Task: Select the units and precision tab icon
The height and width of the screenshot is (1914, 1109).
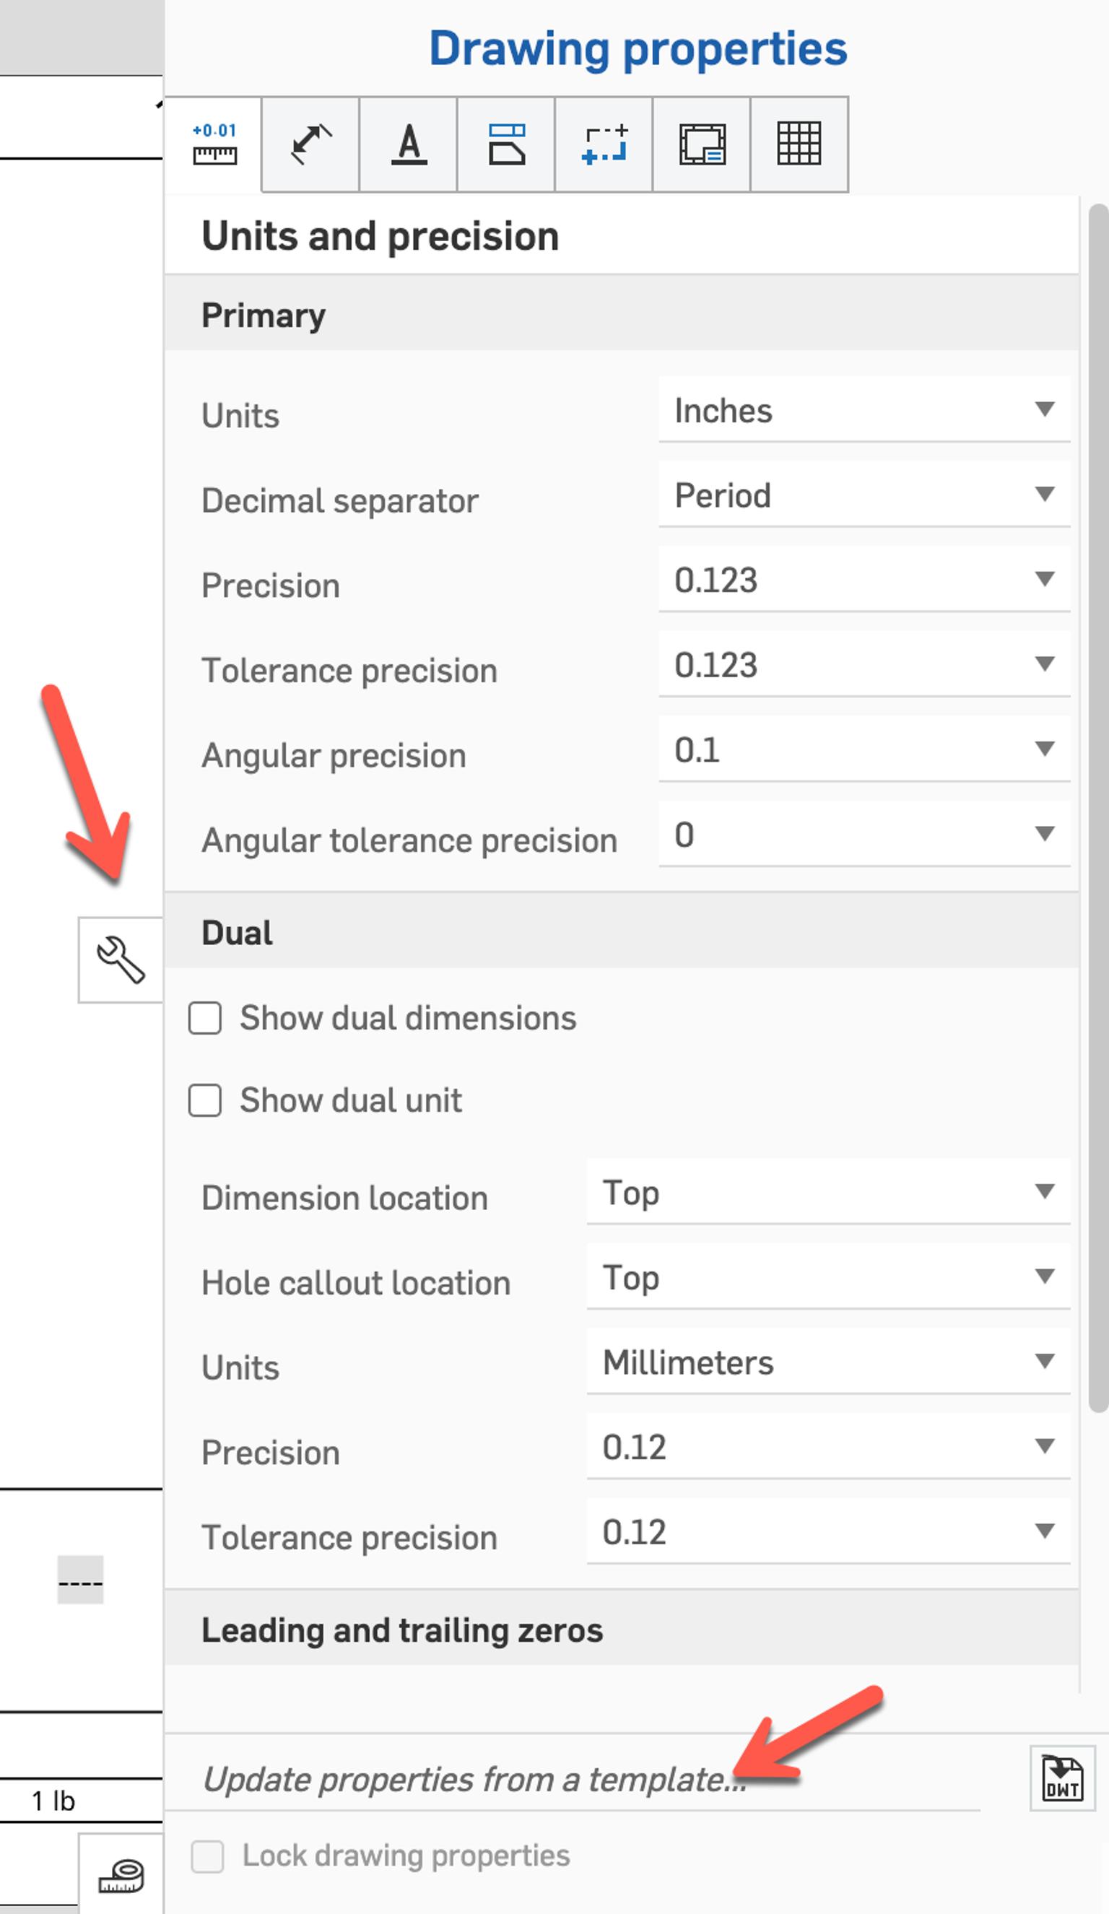Action: point(215,146)
